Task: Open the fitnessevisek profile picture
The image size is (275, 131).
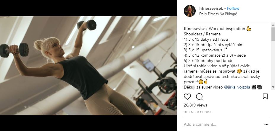Action: click(x=189, y=11)
